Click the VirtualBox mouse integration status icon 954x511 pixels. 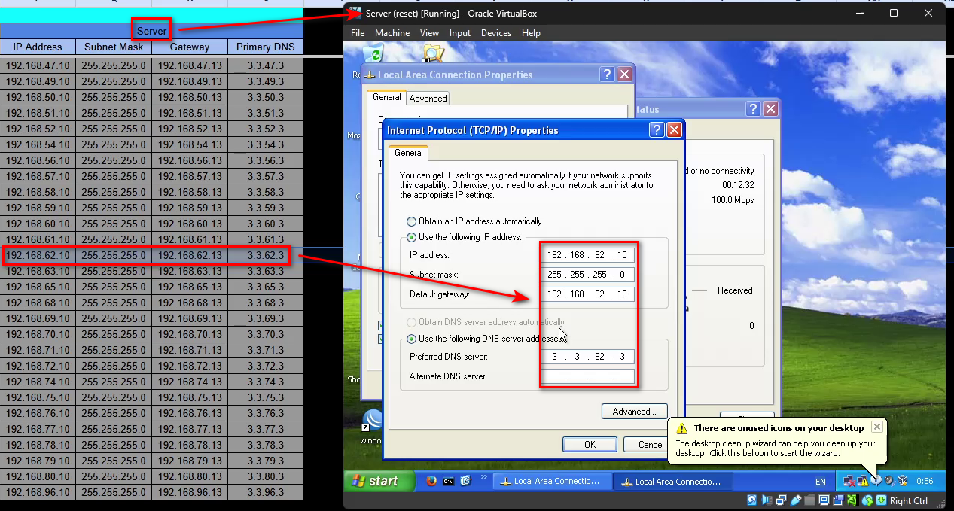[867, 500]
